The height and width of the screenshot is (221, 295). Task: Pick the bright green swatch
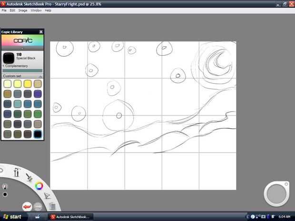pos(38,114)
